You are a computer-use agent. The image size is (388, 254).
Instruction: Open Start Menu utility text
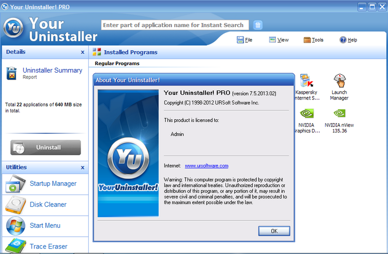tap(45, 225)
